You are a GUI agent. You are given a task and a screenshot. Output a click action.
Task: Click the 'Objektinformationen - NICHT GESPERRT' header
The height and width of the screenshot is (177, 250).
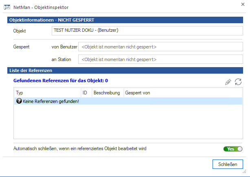click(125, 20)
